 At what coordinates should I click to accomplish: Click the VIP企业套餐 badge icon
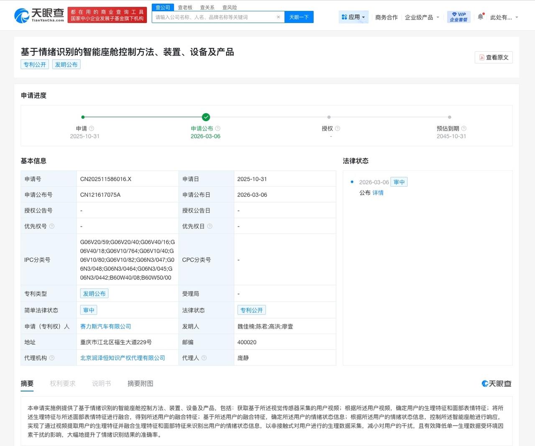click(458, 17)
